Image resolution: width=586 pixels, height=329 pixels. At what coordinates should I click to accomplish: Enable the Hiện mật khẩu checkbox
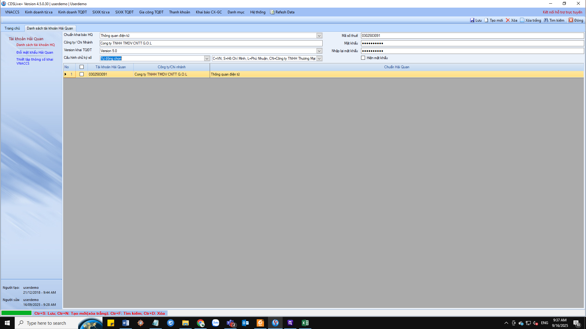(x=363, y=58)
